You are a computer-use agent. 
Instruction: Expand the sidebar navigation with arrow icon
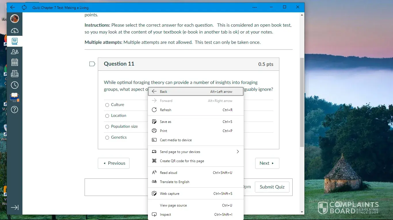[x=15, y=207]
